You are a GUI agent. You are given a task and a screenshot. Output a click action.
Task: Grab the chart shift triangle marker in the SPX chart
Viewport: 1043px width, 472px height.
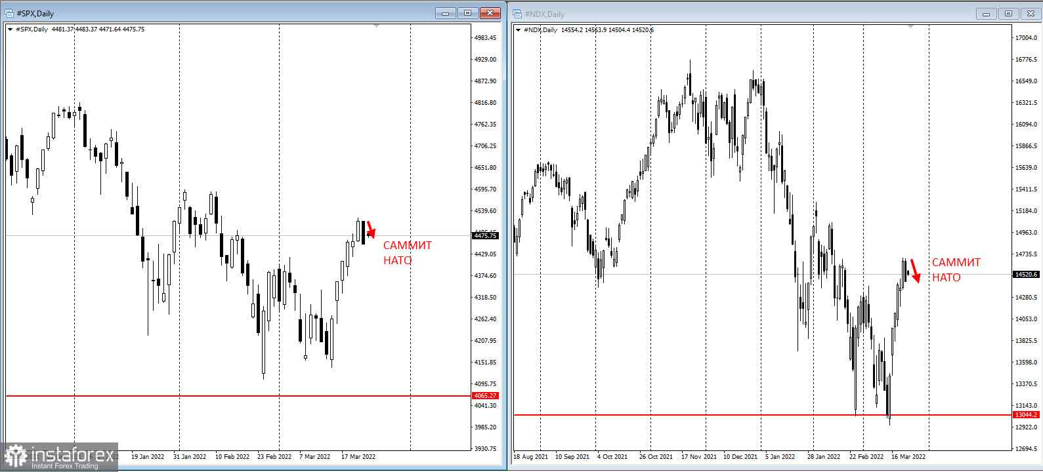[376, 26]
